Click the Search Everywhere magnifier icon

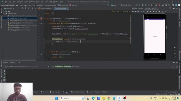(x=173, y=5)
